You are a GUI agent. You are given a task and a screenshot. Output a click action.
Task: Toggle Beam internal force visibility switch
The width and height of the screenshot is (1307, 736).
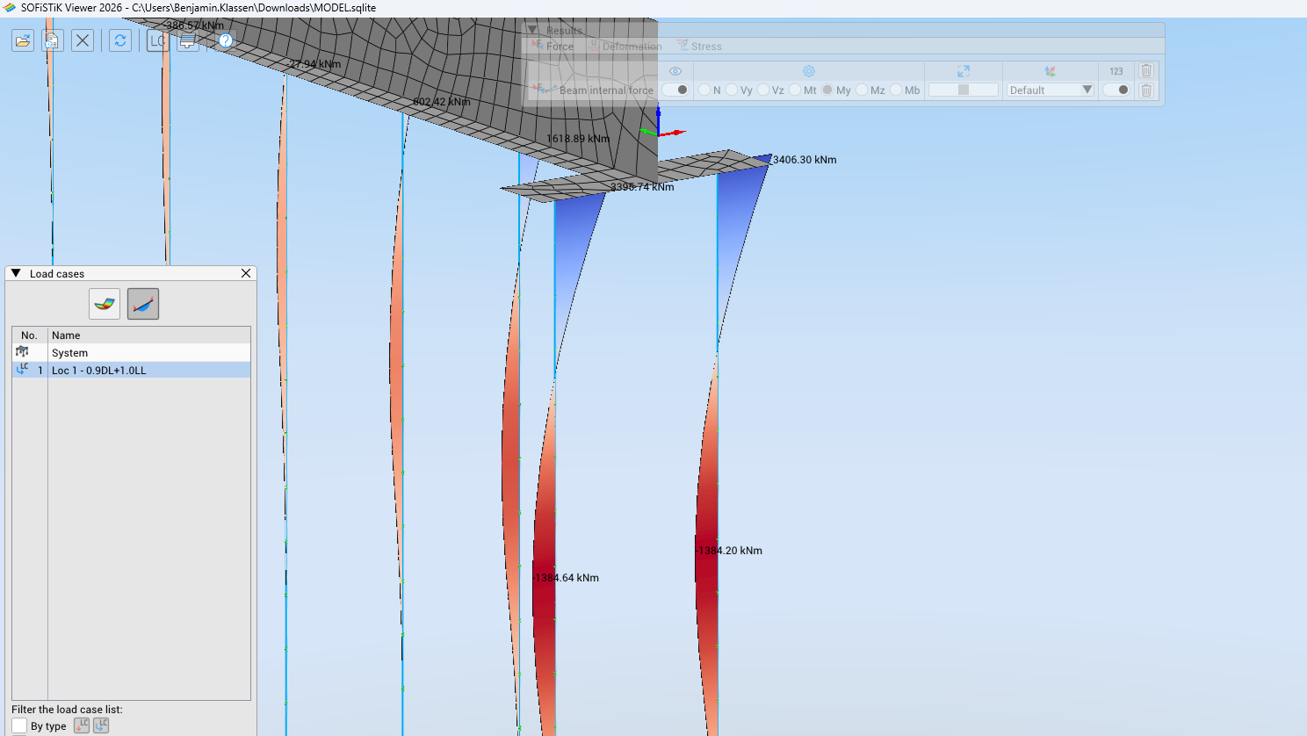(675, 90)
